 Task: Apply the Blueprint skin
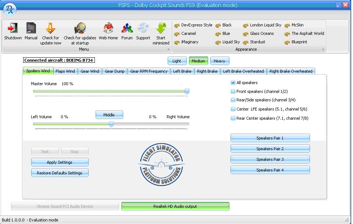click(x=296, y=42)
